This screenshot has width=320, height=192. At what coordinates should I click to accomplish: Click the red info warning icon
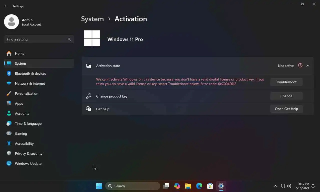coord(300,65)
